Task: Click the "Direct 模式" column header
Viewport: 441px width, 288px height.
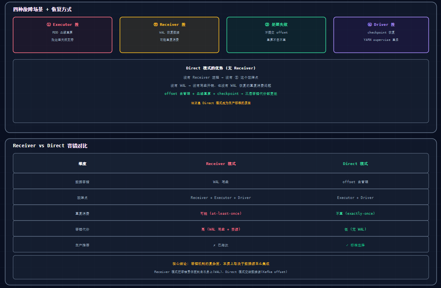Action: coord(355,164)
